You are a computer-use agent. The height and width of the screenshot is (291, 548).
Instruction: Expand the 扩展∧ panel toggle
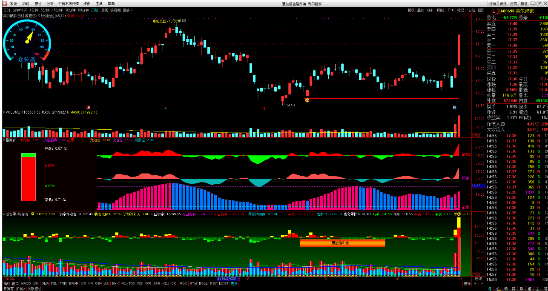point(20,288)
